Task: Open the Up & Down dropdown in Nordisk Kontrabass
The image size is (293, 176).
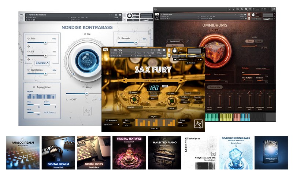Action: click(50, 113)
